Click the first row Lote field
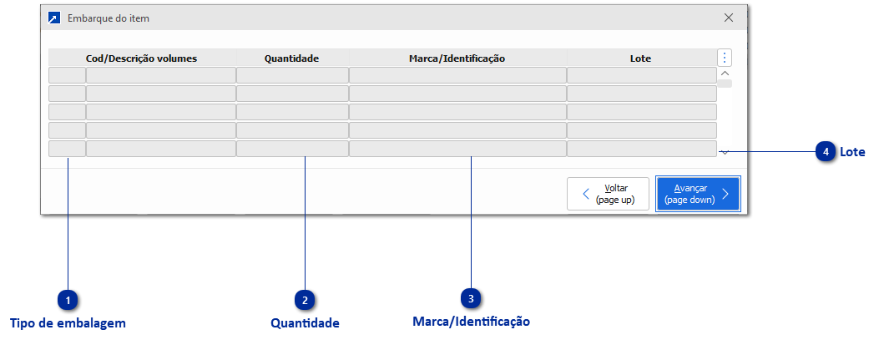The width and height of the screenshot is (879, 345). pyautogui.click(x=641, y=75)
